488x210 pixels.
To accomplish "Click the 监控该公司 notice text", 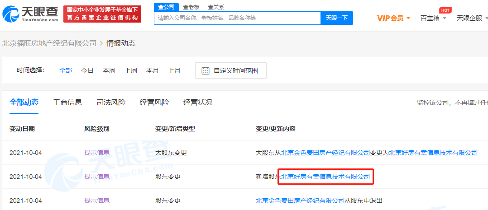I will [453, 103].
